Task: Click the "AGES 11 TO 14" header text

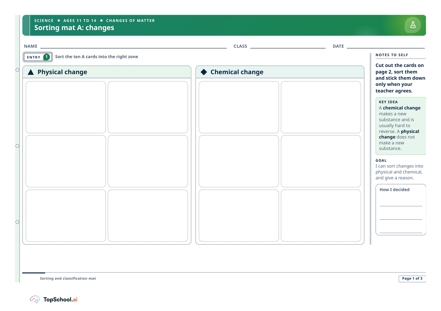Action: [x=80, y=21]
